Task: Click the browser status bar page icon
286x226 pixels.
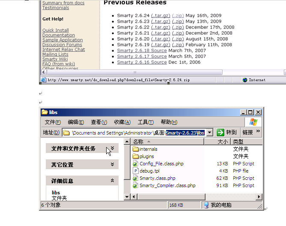Action: click(43, 80)
